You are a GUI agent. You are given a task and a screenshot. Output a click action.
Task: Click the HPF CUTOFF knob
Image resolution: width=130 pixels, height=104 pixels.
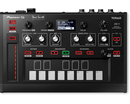point(55,39)
